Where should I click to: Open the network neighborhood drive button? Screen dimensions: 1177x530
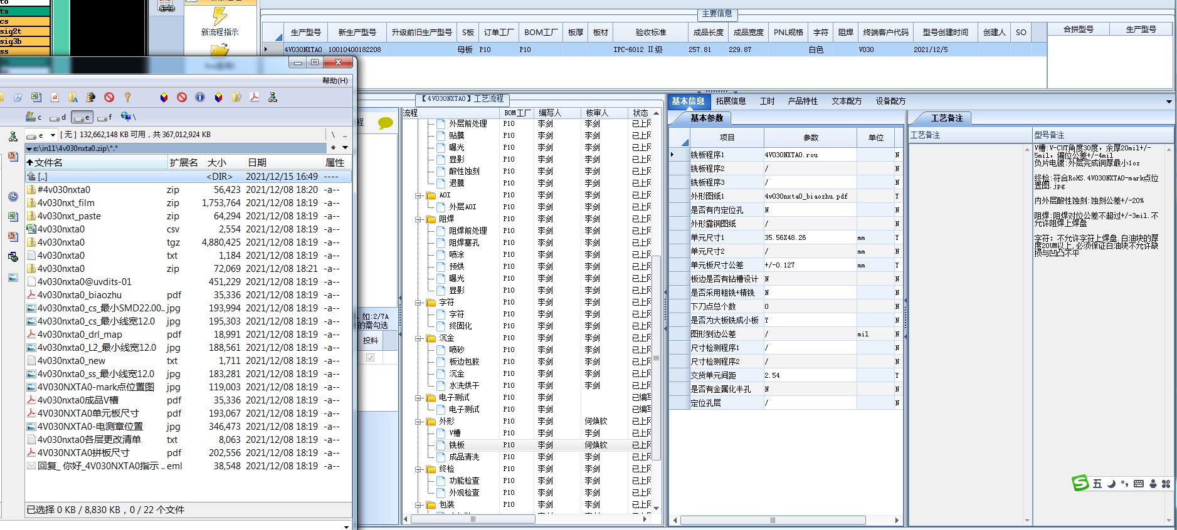click(x=129, y=117)
